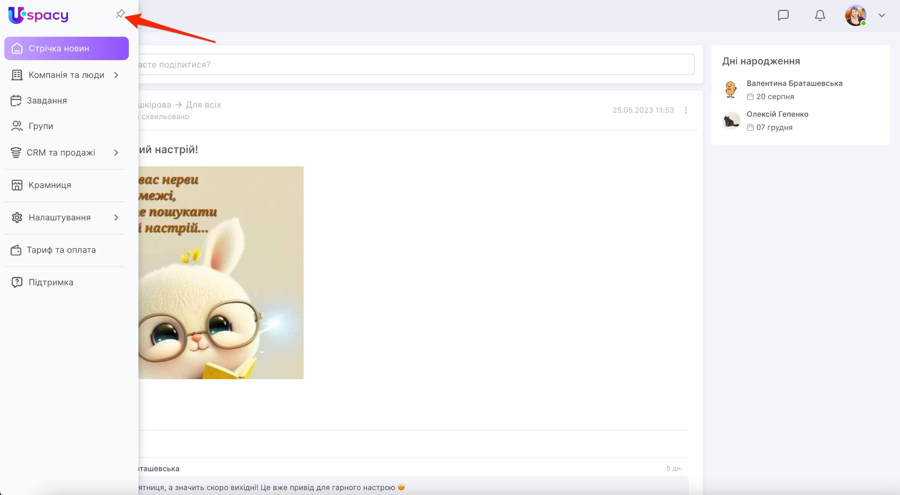The width and height of the screenshot is (900, 495).
Task: Open Стрічка новин menu item
Action: (x=66, y=48)
